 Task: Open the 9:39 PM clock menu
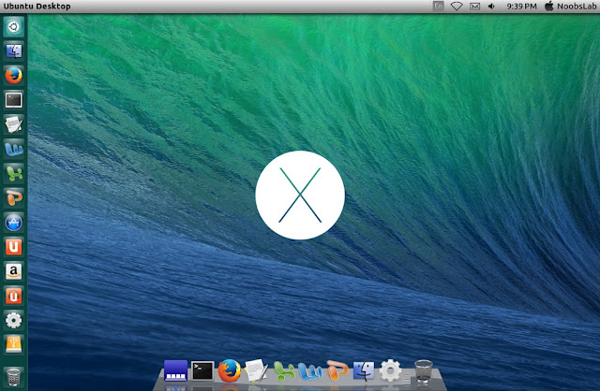click(x=521, y=7)
